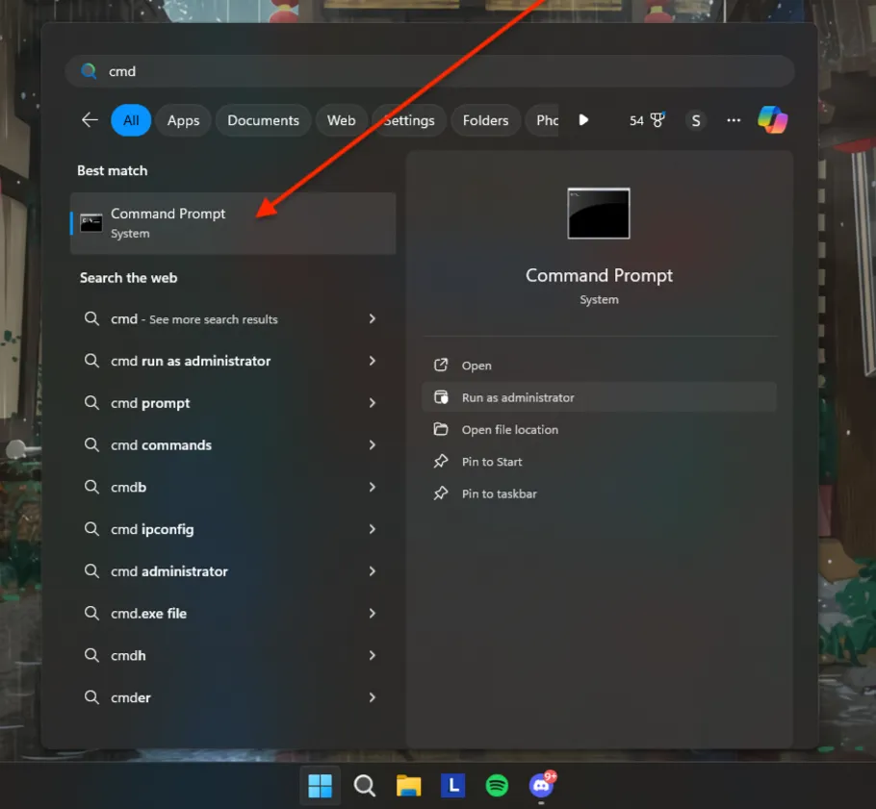The image size is (876, 809).
Task: Open the rewards trophy showing 54 points
Action: click(647, 120)
